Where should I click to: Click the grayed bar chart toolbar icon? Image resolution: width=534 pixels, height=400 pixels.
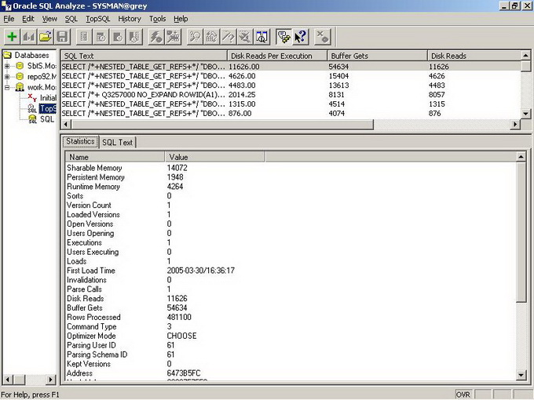[29, 37]
